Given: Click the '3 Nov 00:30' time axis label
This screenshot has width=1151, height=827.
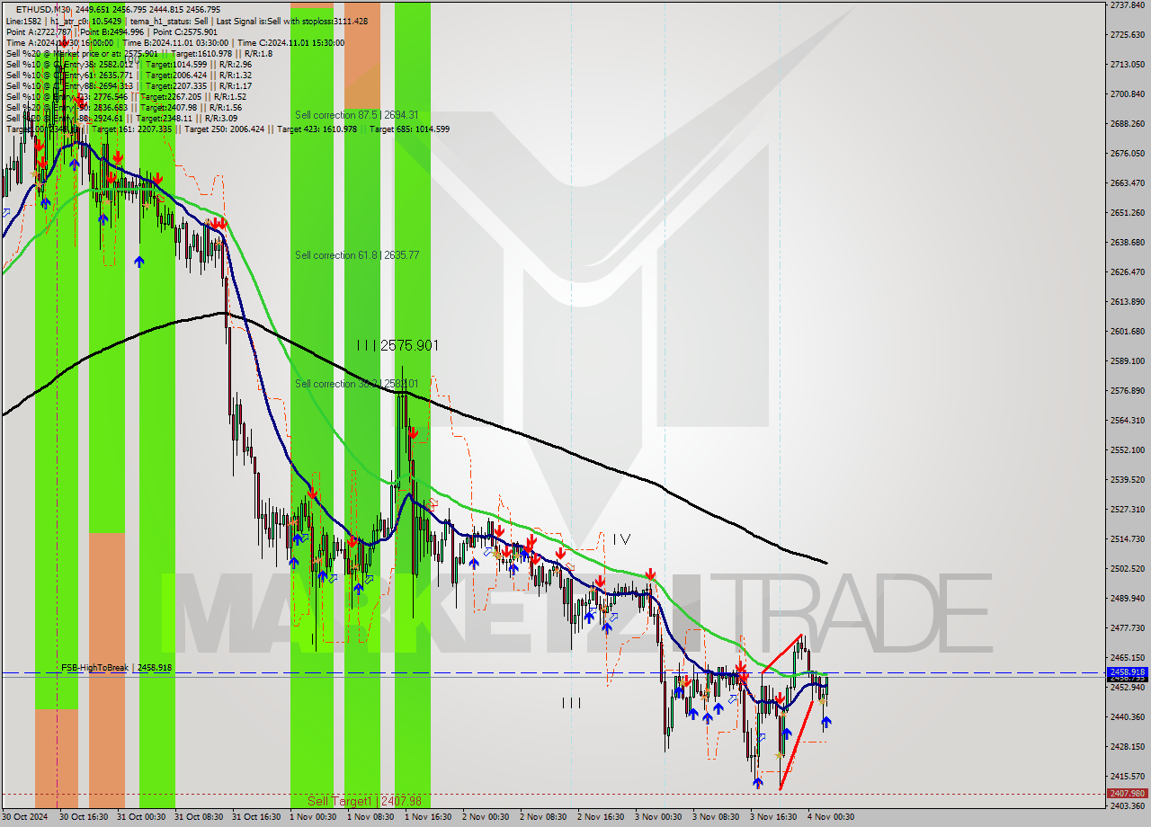Looking at the screenshot, I should coord(657,817).
